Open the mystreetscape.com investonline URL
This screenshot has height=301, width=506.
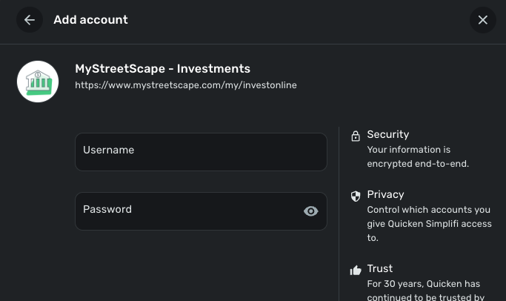point(186,85)
